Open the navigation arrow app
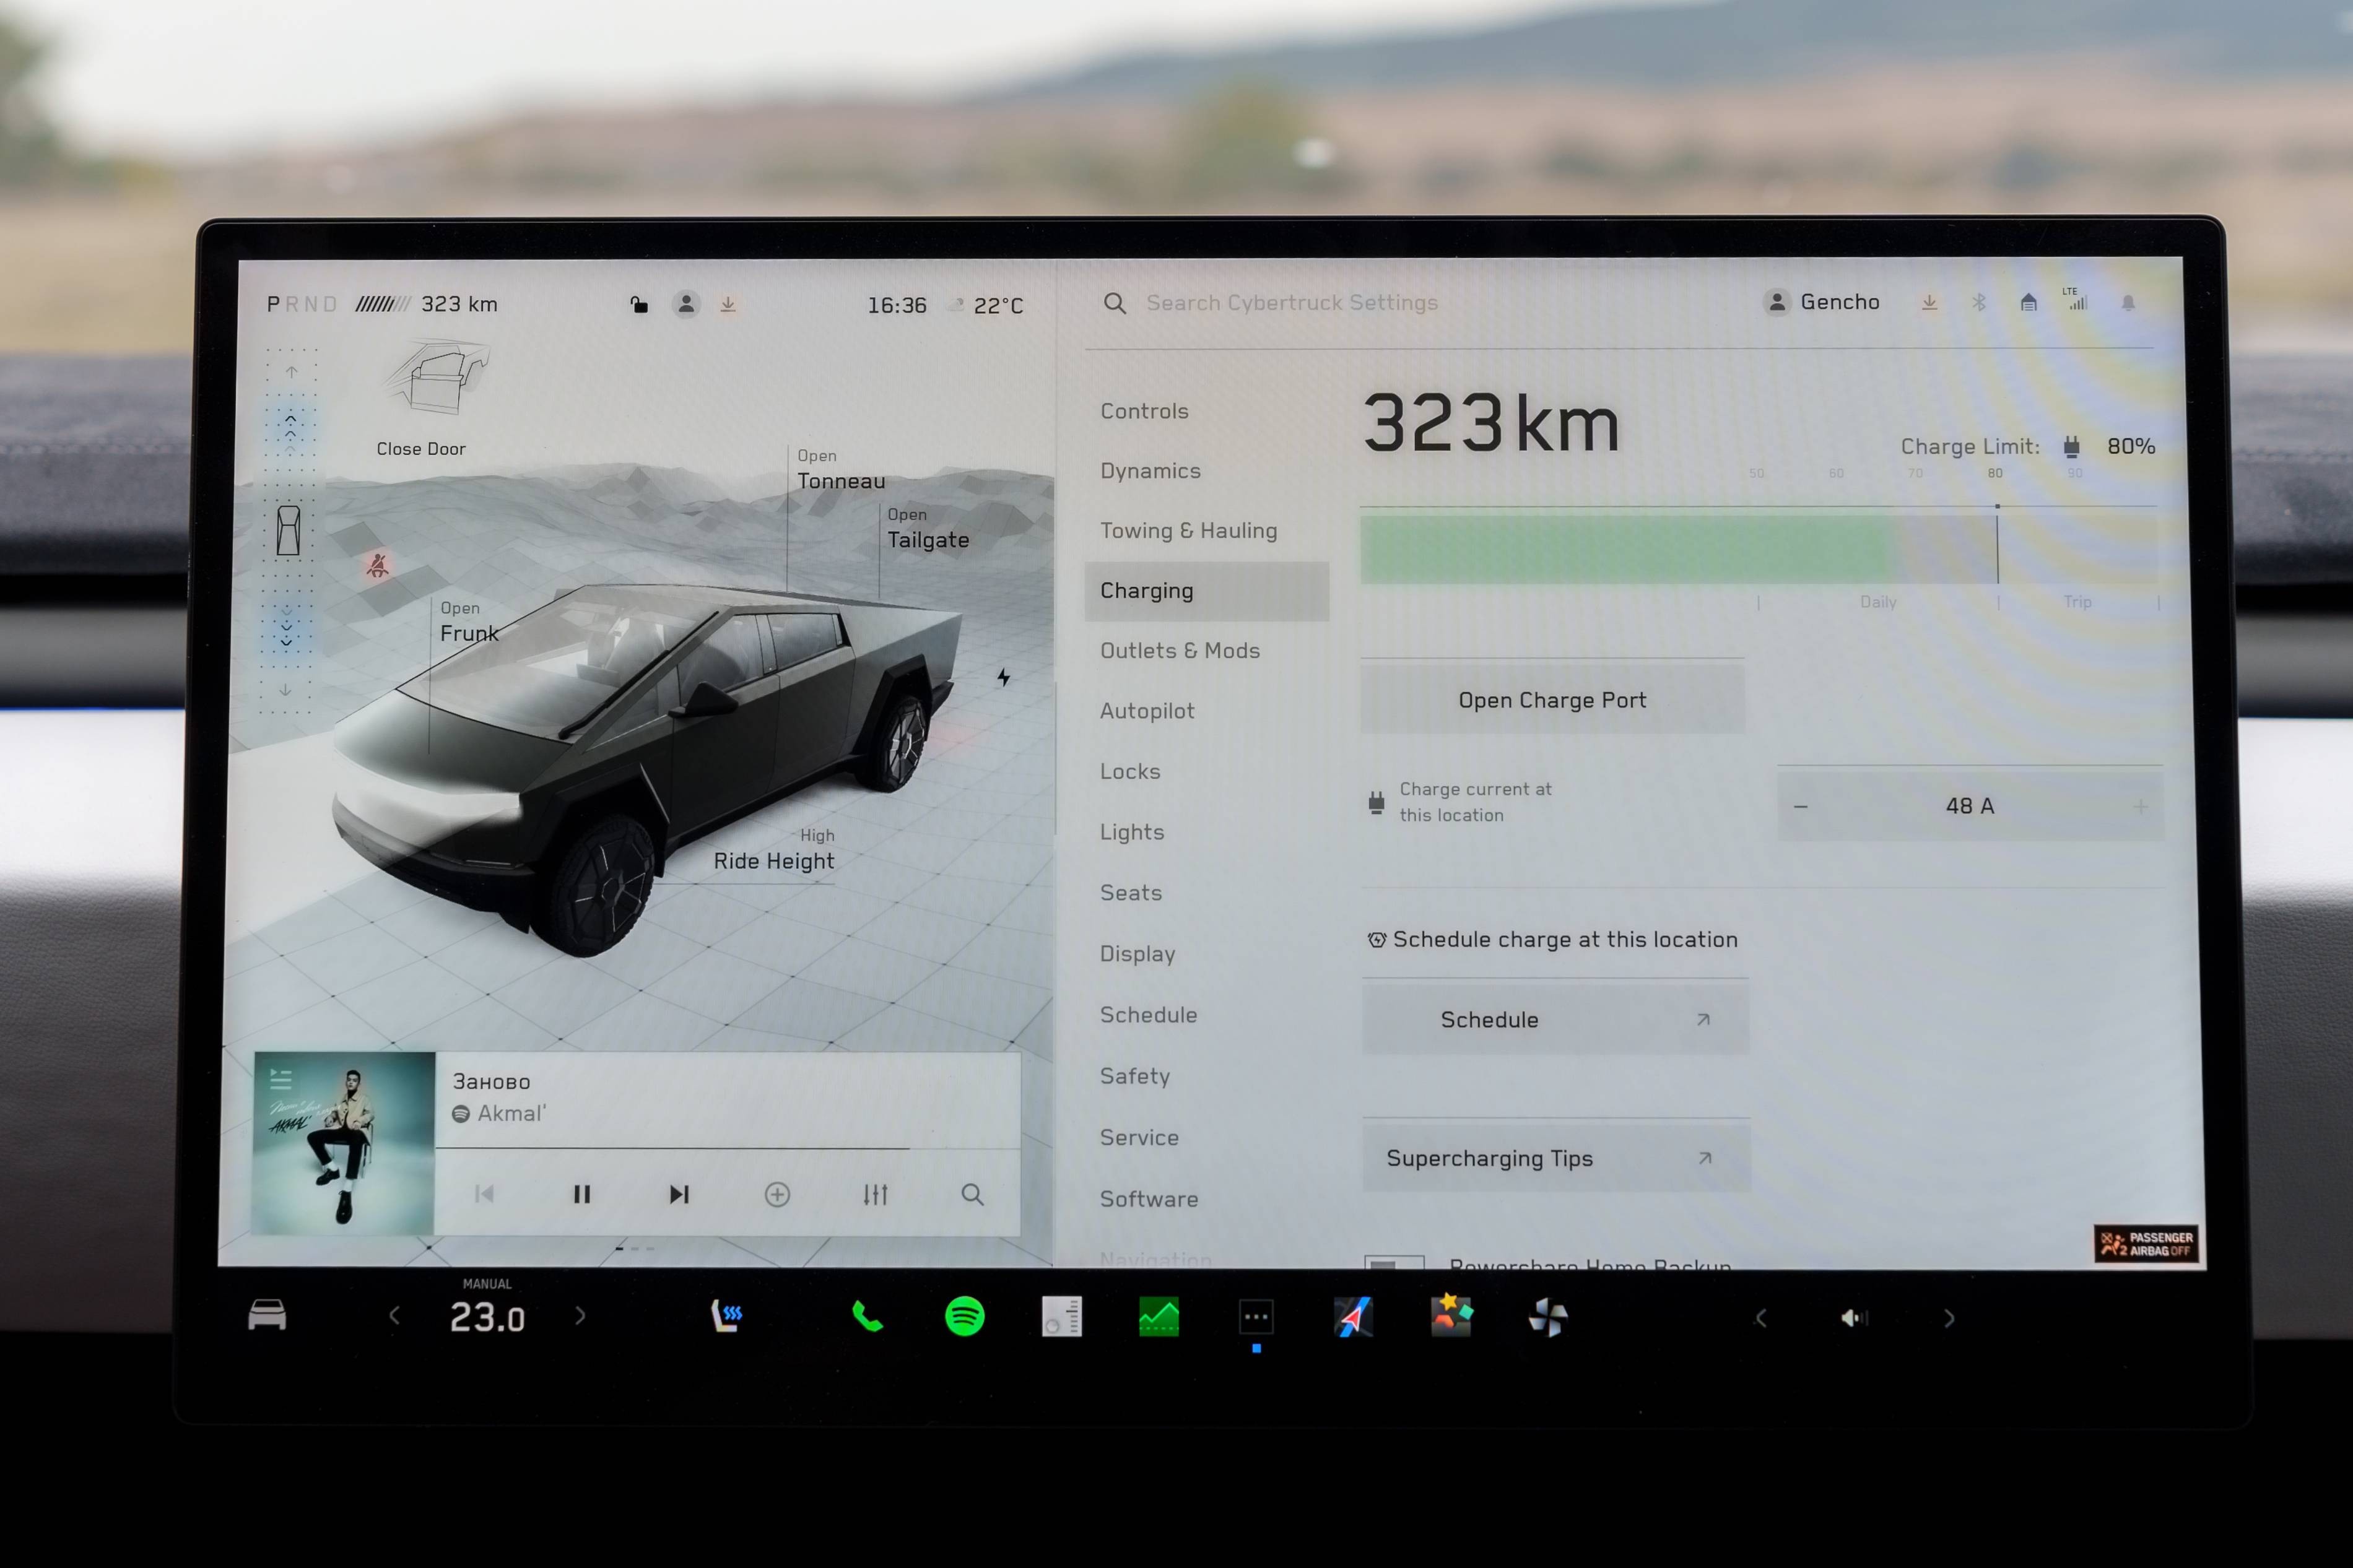 coord(1353,1317)
